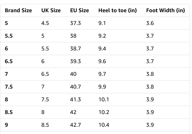Screen dimensions: 192x134
Task: Click the EU size 40 cell
Action: coord(73,74)
